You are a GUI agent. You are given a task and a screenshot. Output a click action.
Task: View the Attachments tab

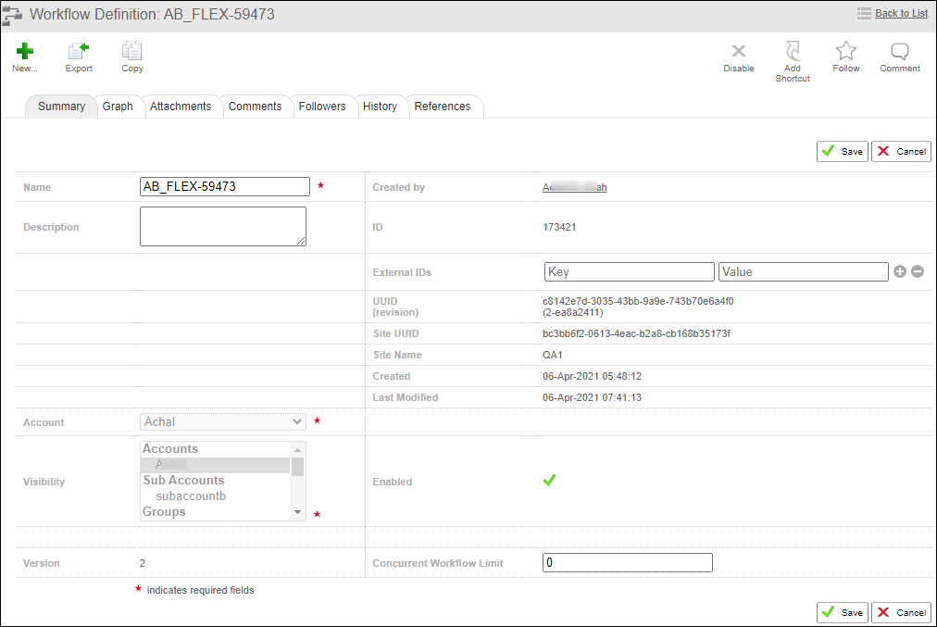click(x=182, y=106)
